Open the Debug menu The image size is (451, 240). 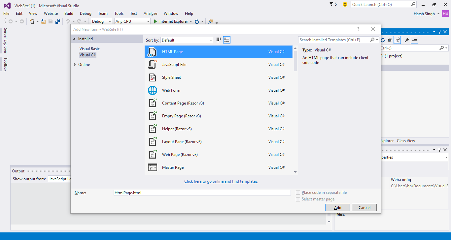pos(86,14)
